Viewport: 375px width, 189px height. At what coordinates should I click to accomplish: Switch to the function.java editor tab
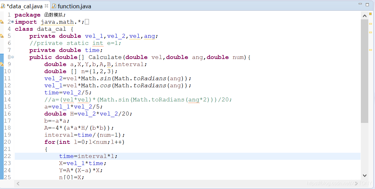pyautogui.click(x=74, y=6)
